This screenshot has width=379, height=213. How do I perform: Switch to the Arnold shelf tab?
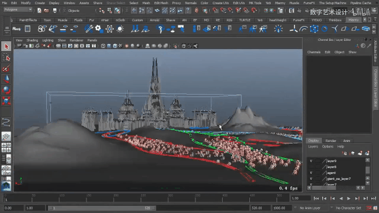click(x=155, y=20)
